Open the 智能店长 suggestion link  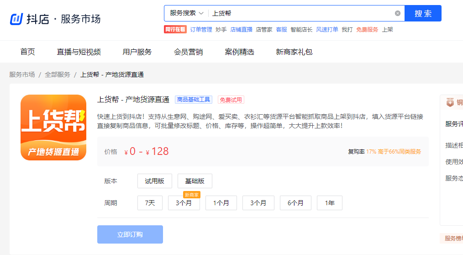coord(301,30)
